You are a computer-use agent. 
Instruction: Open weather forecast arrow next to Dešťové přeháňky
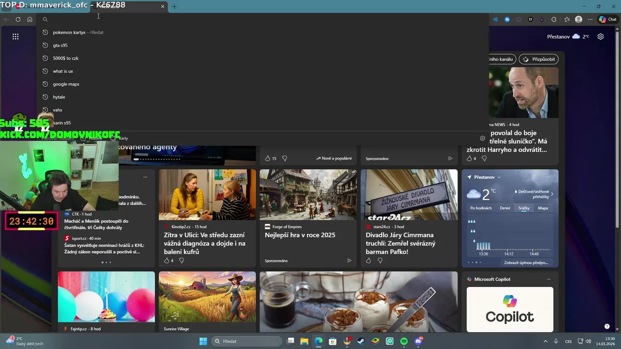click(552, 194)
